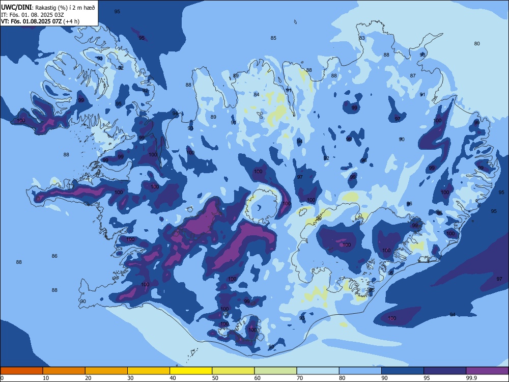Click the '83' humidity value on the map

click(x=362, y=38)
